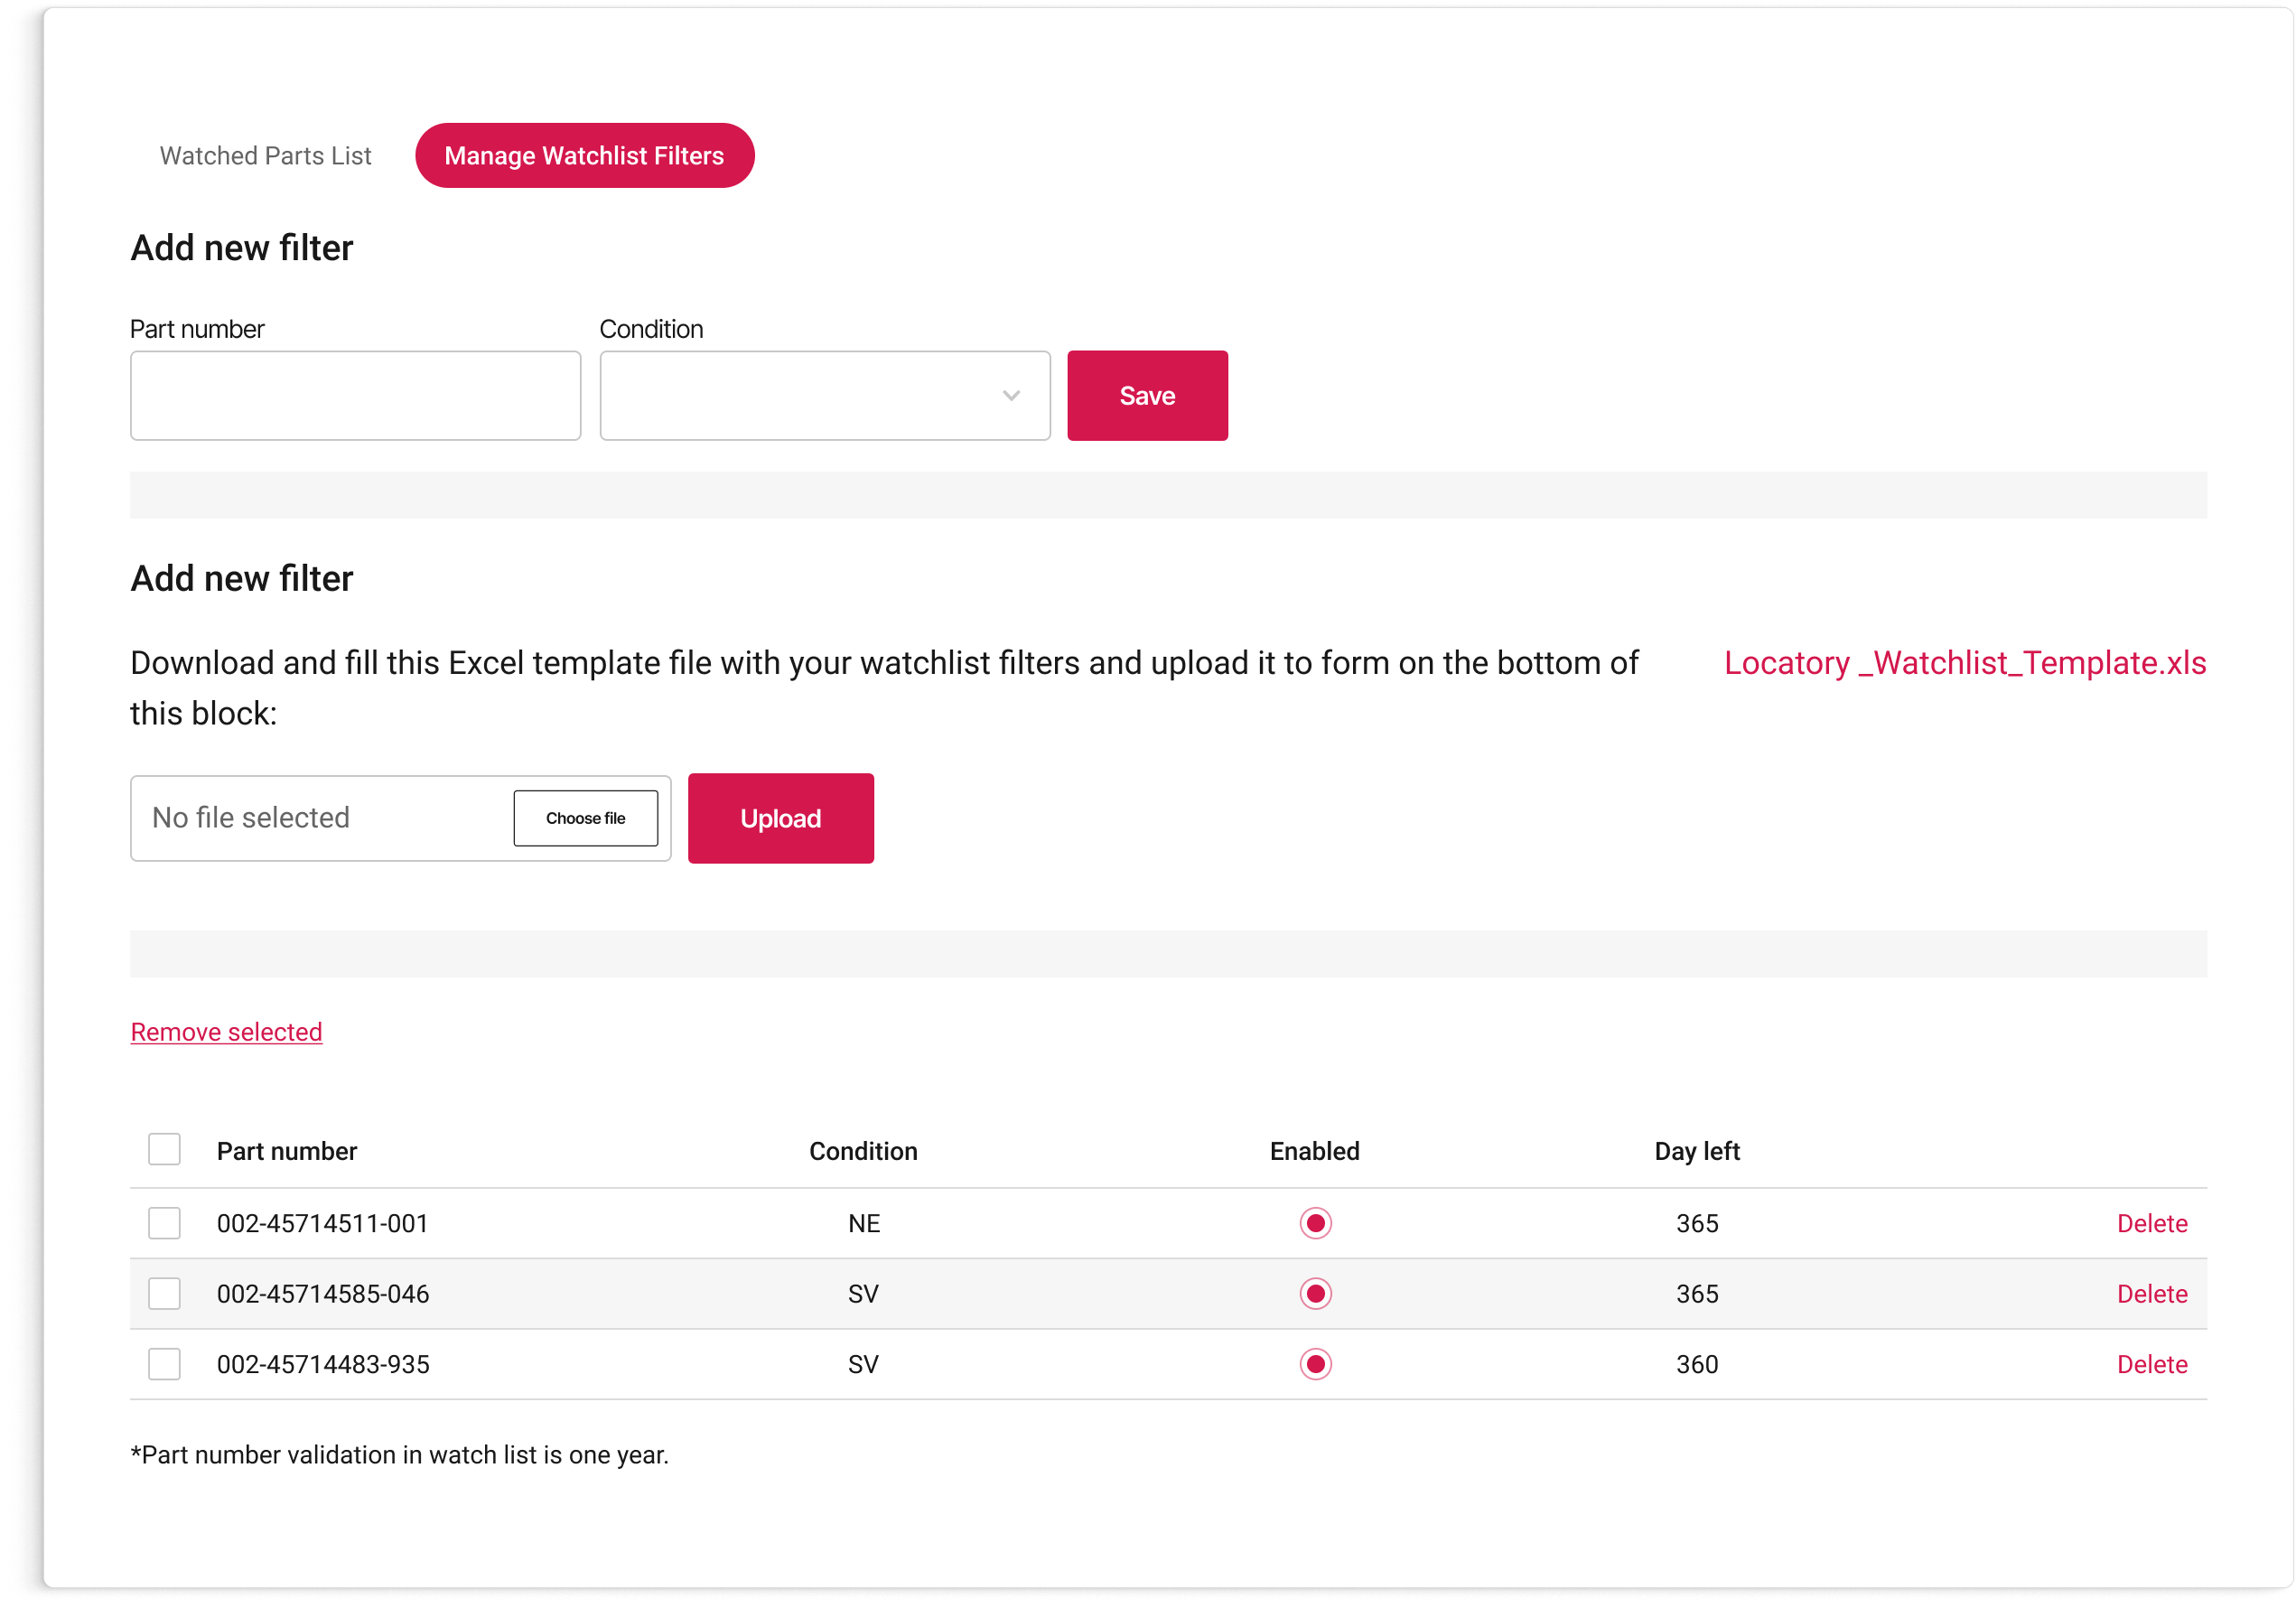The image size is (2296, 1608).
Task: Select checkbox for part 002-45714585-046
Action: (x=164, y=1293)
